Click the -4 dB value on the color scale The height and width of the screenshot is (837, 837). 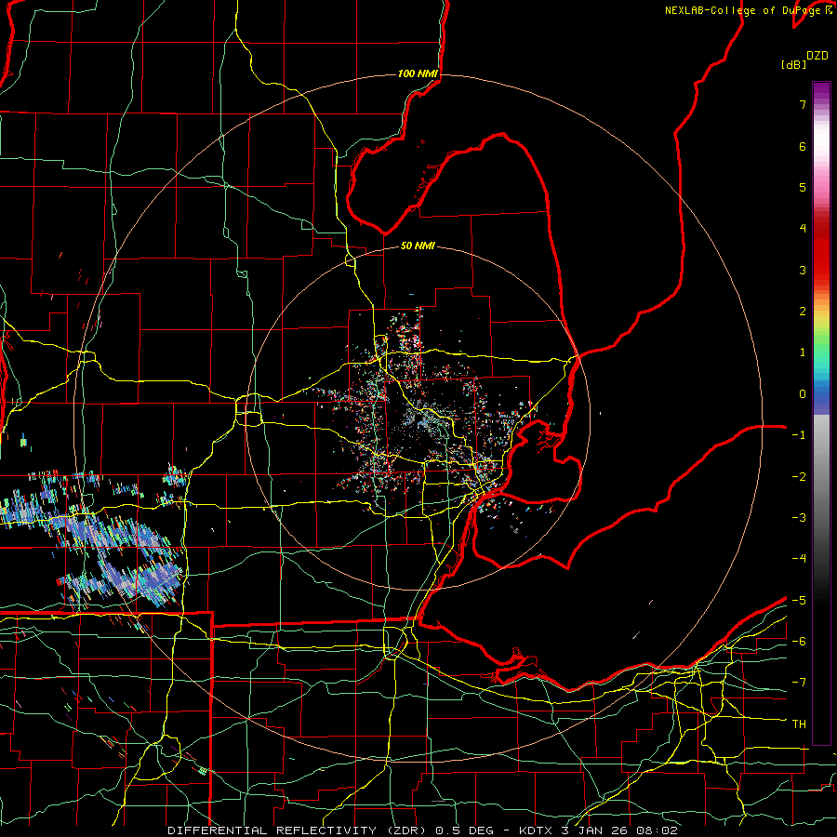[x=799, y=559]
